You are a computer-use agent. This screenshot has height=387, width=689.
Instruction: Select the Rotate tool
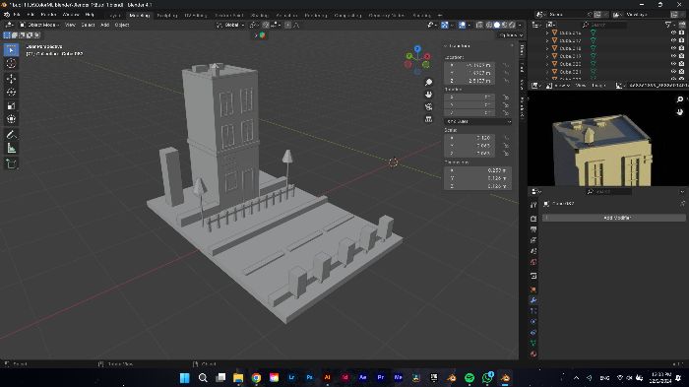pos(12,93)
